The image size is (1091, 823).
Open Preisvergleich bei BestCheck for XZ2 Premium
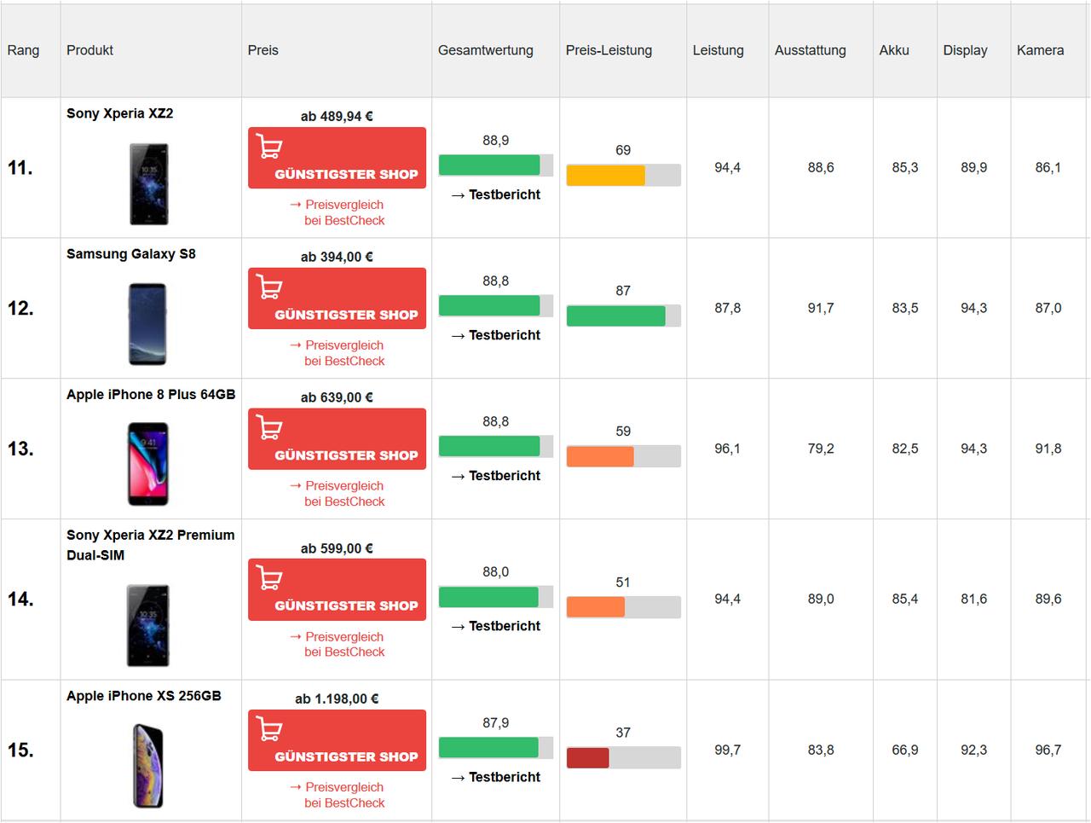pos(338,644)
